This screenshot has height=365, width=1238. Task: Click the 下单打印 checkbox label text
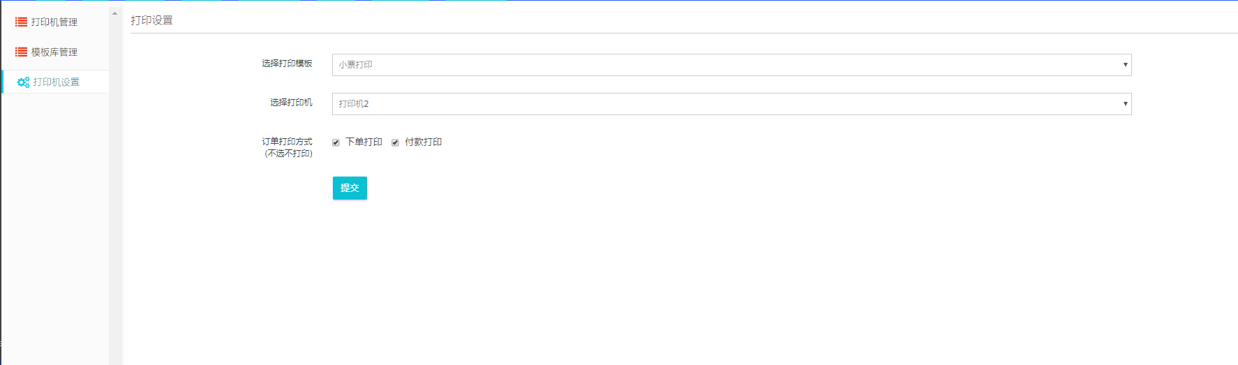click(364, 142)
